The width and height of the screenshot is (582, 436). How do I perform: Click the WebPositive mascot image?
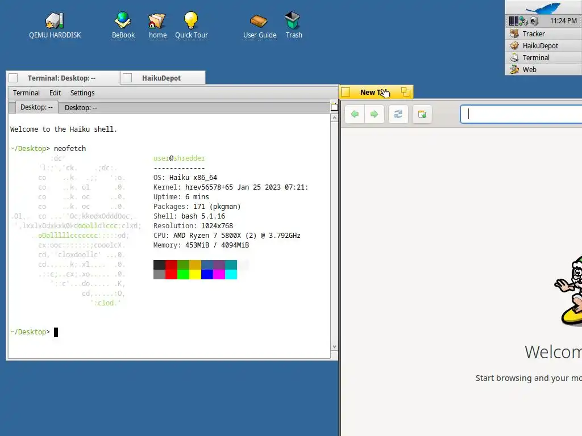coord(568,290)
